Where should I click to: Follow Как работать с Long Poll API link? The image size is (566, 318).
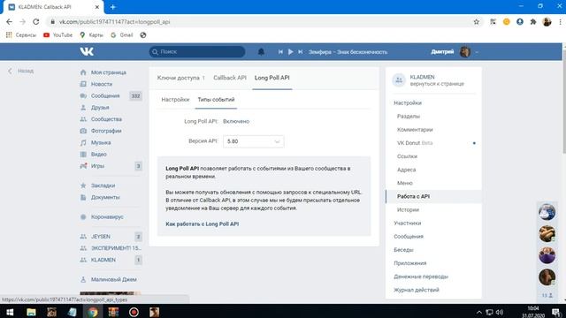[203, 223]
